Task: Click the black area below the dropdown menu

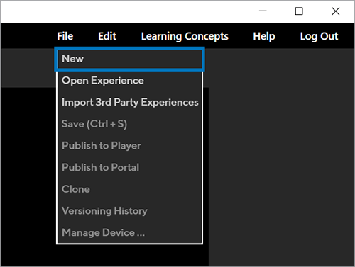Action: pyautogui.click(x=129, y=255)
